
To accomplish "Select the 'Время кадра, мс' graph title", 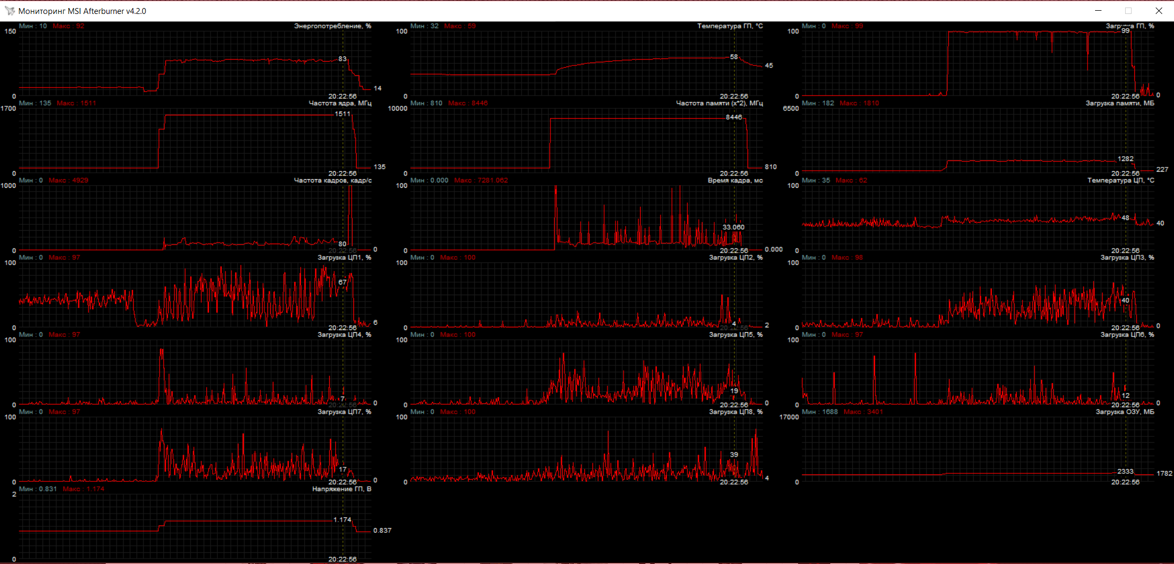I will (735, 180).
